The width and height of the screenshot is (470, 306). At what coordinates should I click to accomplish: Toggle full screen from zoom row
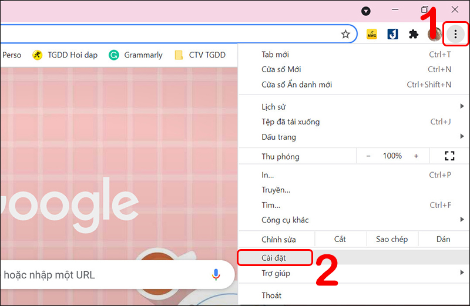[x=449, y=156]
